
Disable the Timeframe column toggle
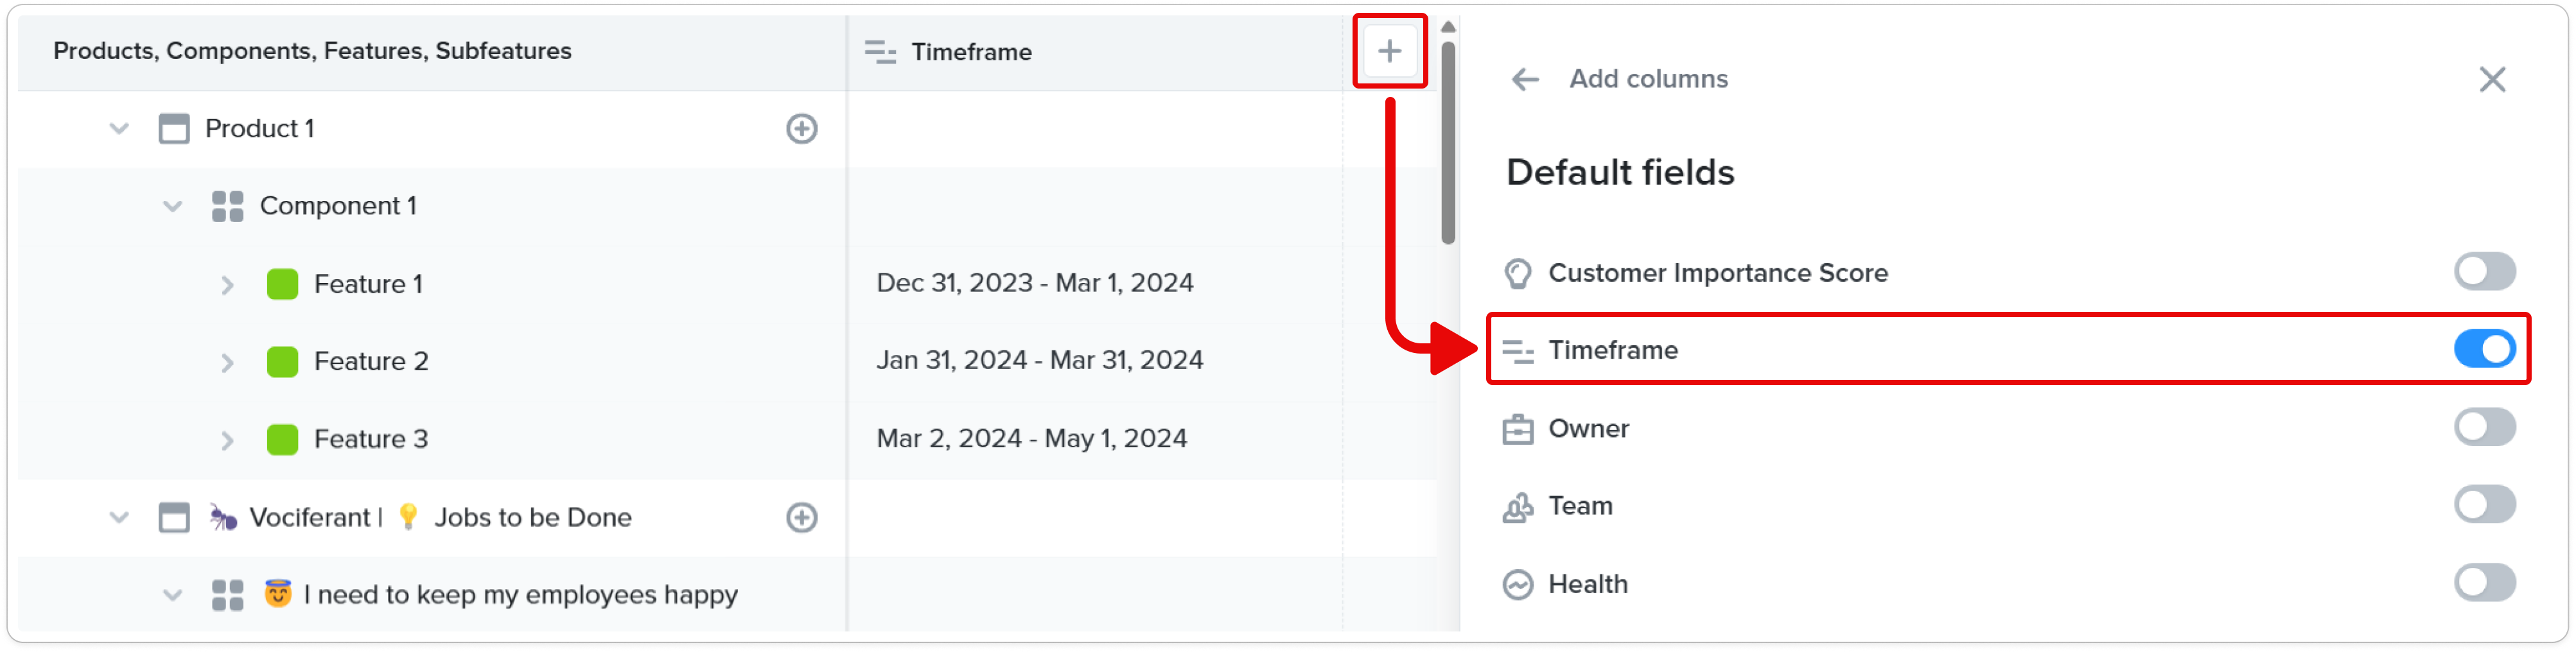click(2484, 350)
